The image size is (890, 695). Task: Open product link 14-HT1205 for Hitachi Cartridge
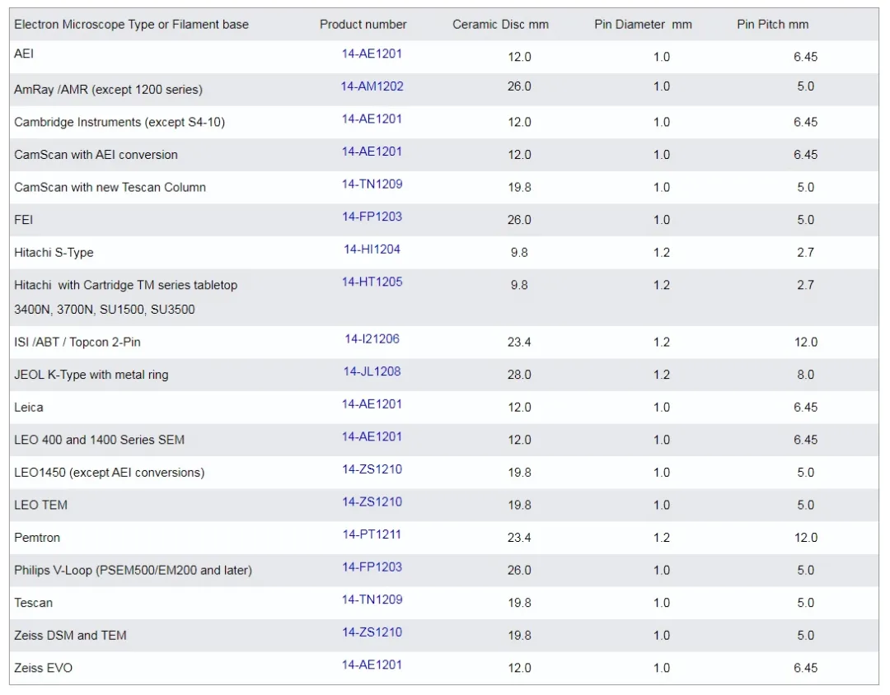point(372,282)
